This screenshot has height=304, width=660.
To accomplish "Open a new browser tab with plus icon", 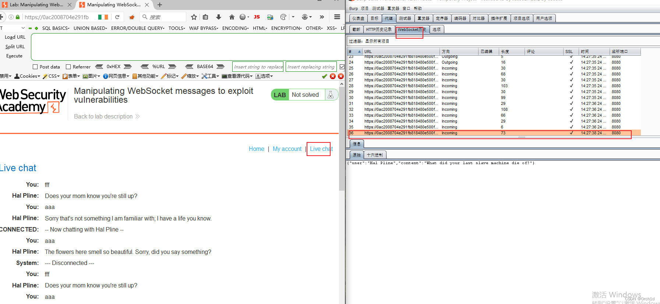I will pyautogui.click(x=160, y=5).
